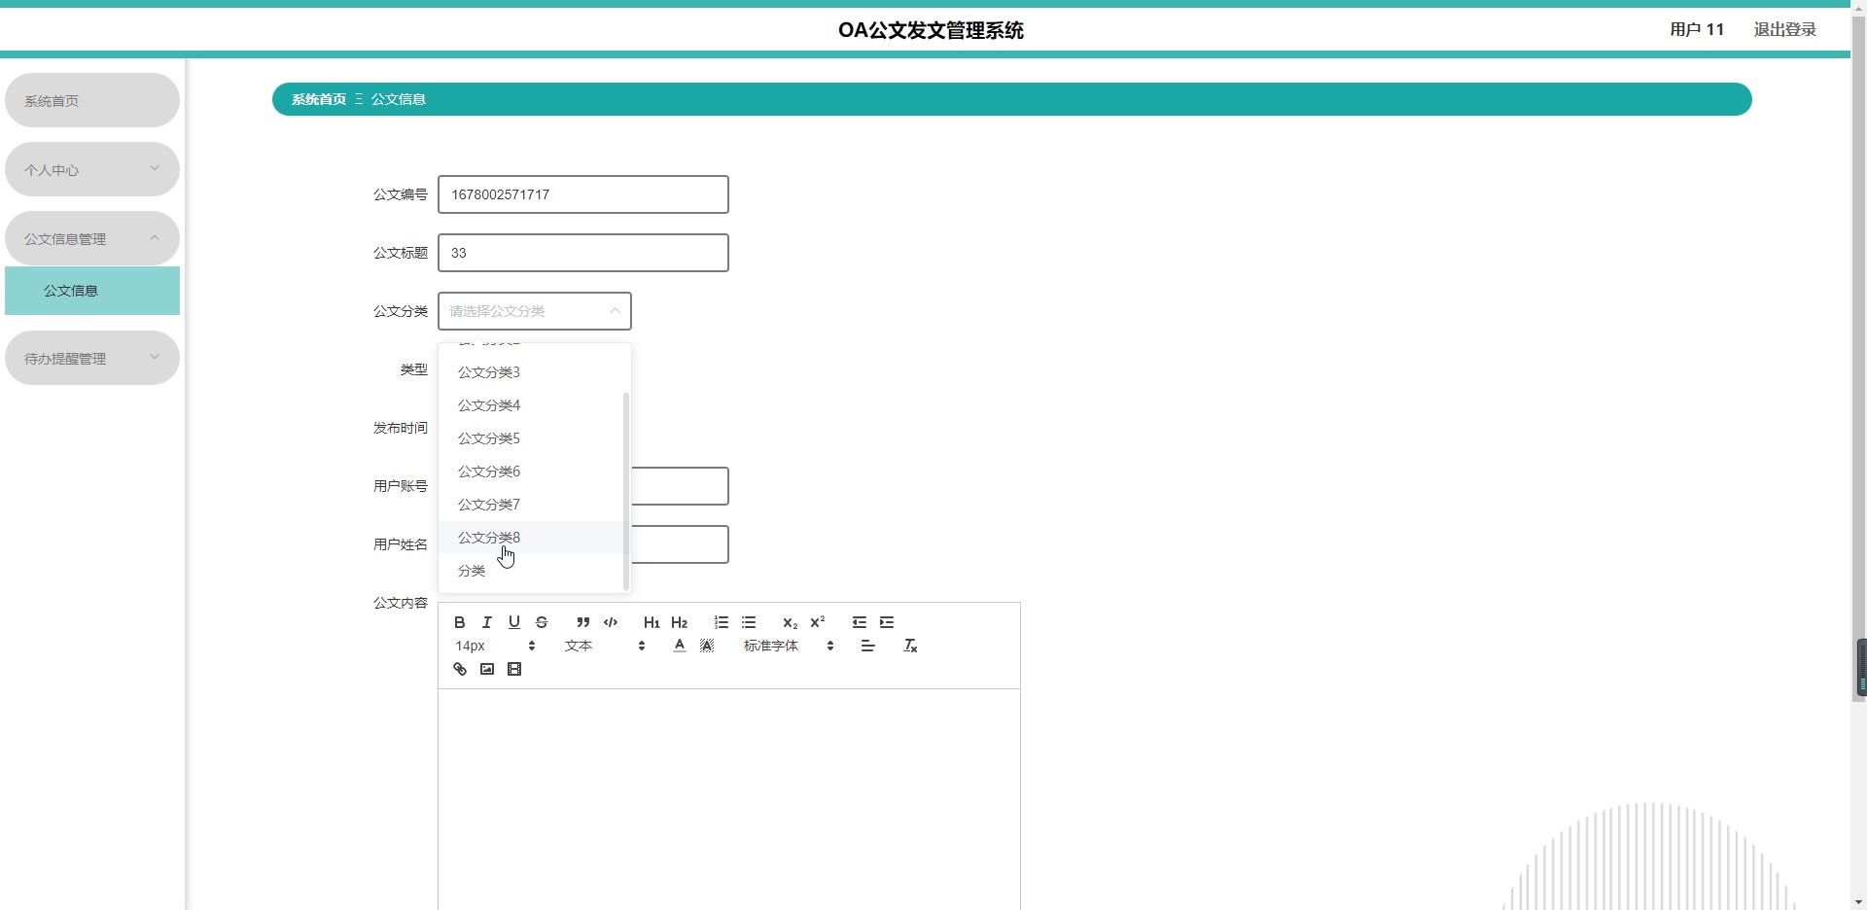Apply Heading 1 style
This screenshot has height=910, width=1867.
click(x=652, y=622)
